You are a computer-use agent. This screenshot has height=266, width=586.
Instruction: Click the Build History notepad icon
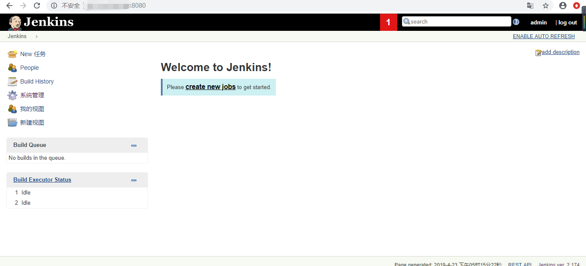pyautogui.click(x=12, y=81)
